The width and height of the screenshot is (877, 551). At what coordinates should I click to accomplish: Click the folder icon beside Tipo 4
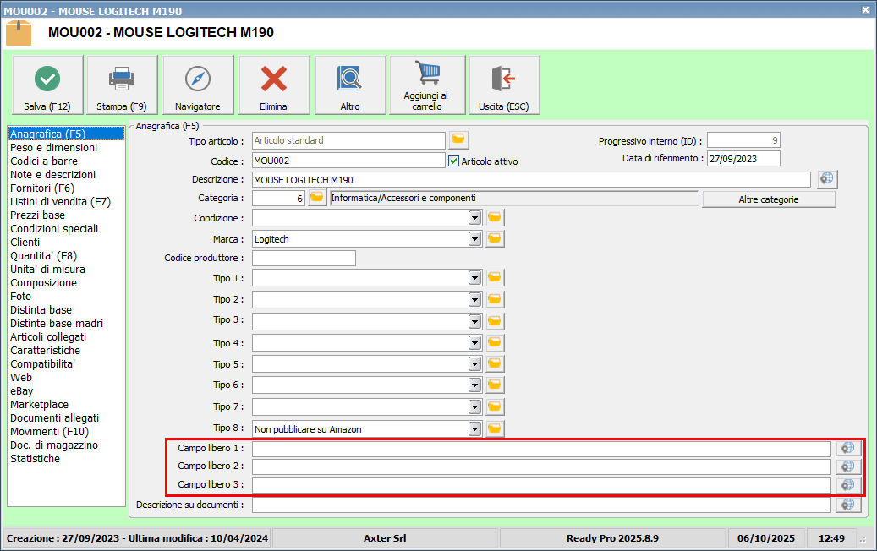[495, 342]
